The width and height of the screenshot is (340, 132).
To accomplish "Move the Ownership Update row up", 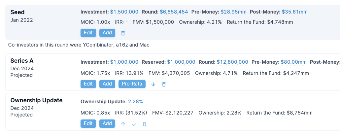I will [x=123, y=124].
